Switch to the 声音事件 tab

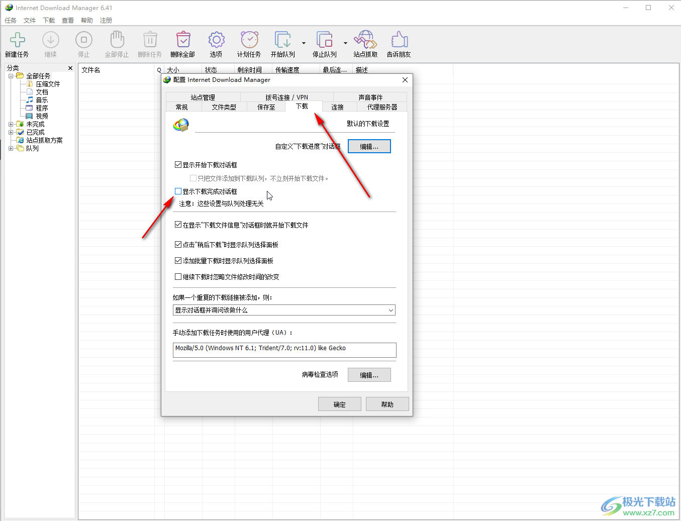(x=370, y=97)
